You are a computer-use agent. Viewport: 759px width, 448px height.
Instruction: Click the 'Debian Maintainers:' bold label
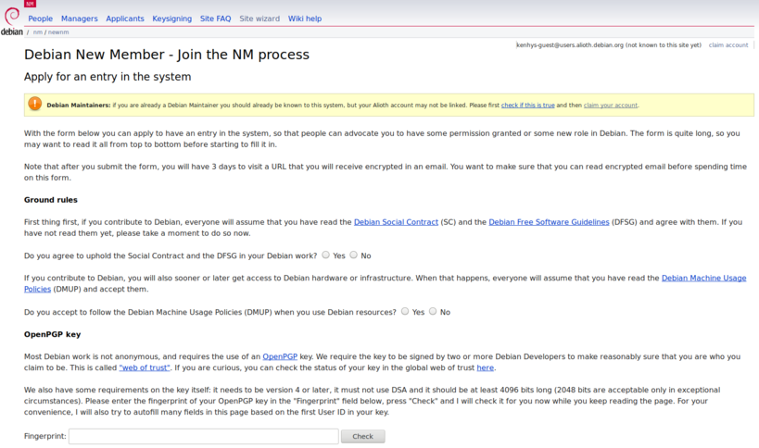point(79,105)
